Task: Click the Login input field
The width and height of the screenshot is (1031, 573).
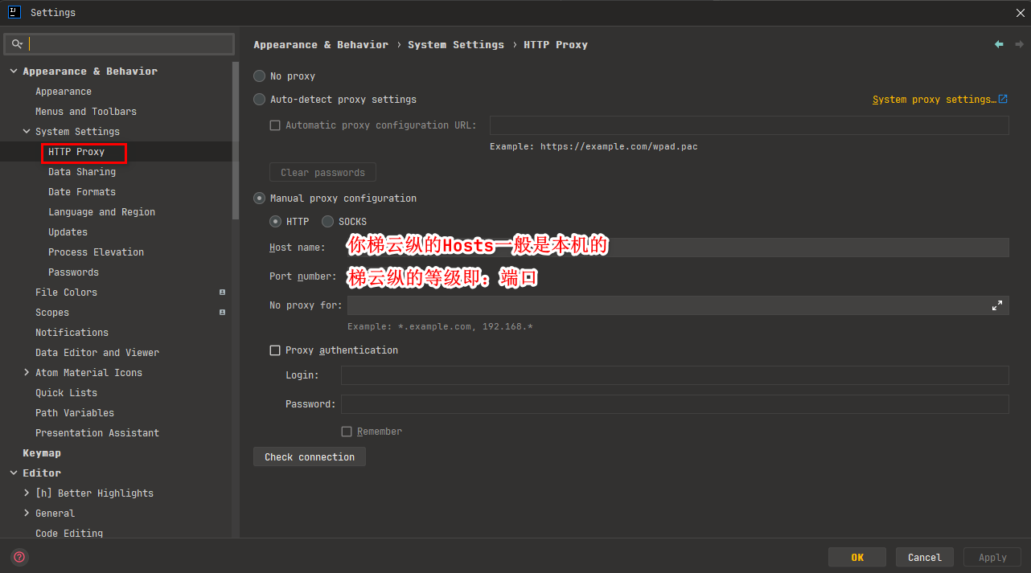Action: click(675, 375)
